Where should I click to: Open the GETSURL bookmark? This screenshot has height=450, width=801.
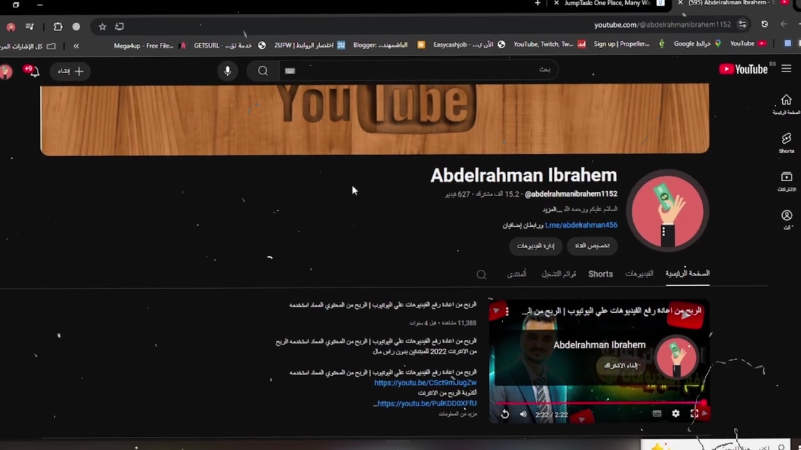(230, 45)
